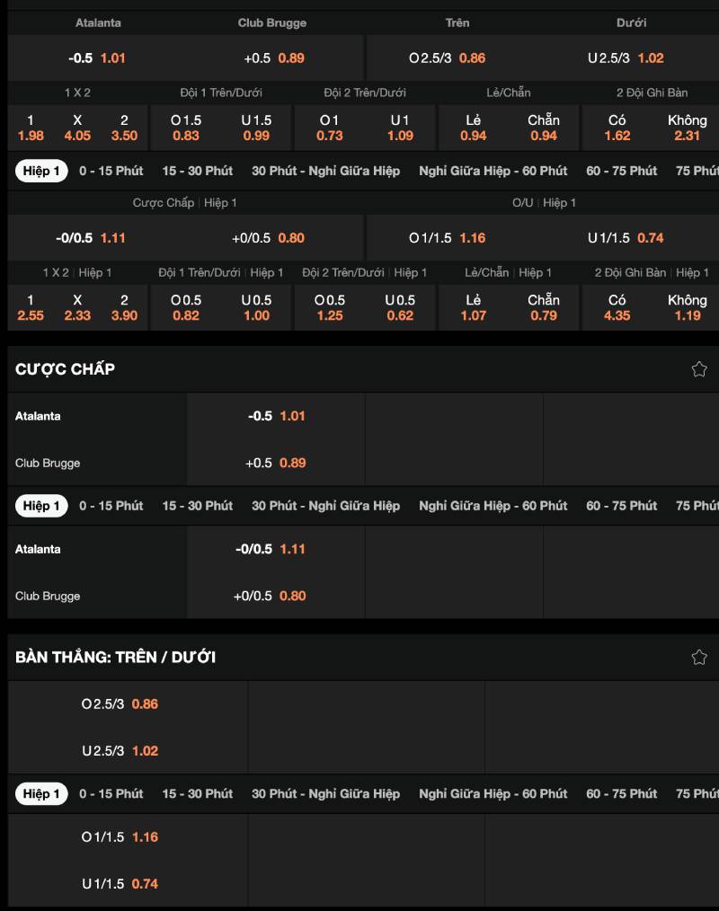The image size is (719, 911).
Task: Choose 0 - 15 Phút tab in BÀN THẮNG section
Action: point(111,793)
